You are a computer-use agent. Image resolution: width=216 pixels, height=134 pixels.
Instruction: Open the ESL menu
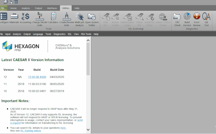tap(70, 34)
